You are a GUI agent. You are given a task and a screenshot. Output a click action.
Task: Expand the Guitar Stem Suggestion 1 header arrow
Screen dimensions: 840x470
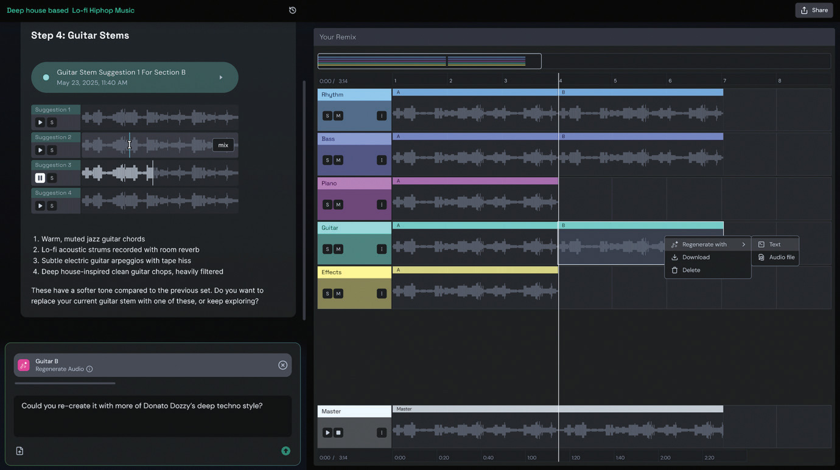pos(221,78)
